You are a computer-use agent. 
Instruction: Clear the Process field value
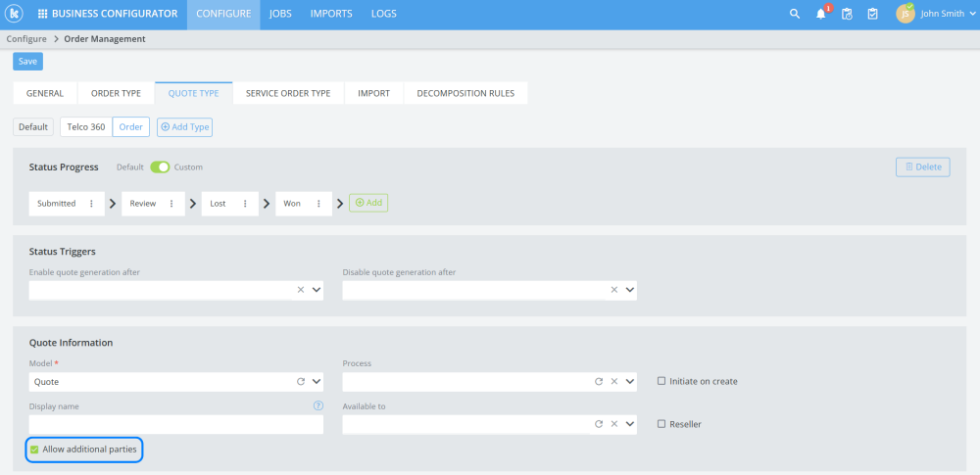[613, 381]
